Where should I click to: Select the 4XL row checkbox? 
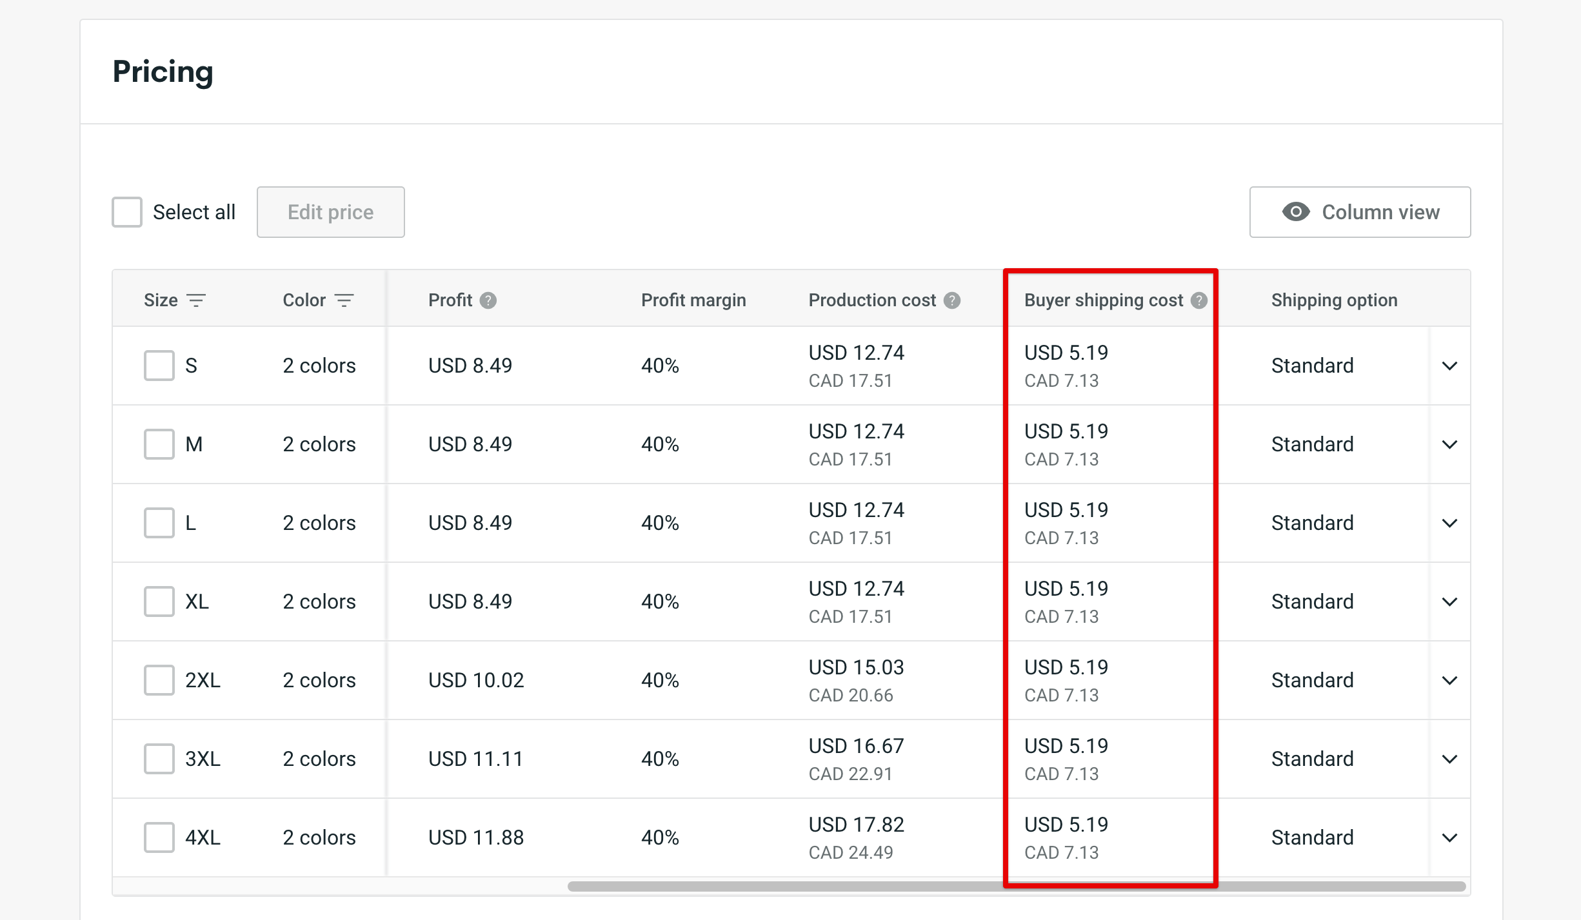159,837
